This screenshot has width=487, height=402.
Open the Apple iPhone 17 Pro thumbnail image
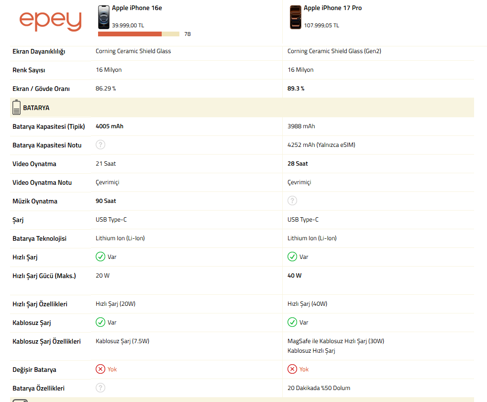click(295, 17)
